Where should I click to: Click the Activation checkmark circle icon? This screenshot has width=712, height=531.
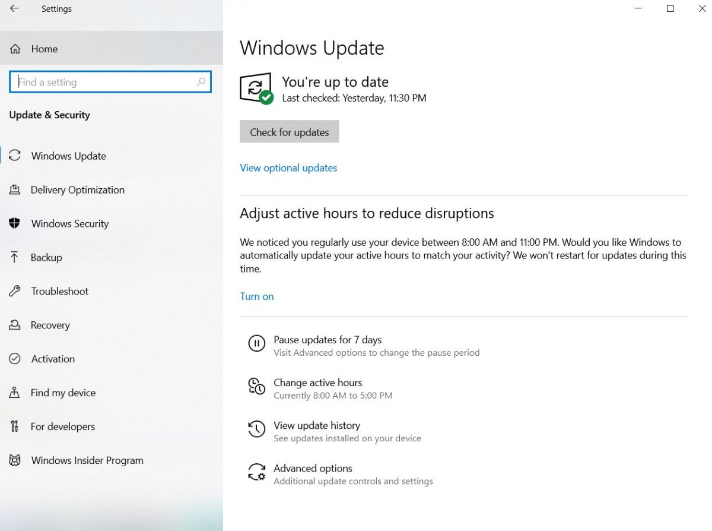click(15, 359)
